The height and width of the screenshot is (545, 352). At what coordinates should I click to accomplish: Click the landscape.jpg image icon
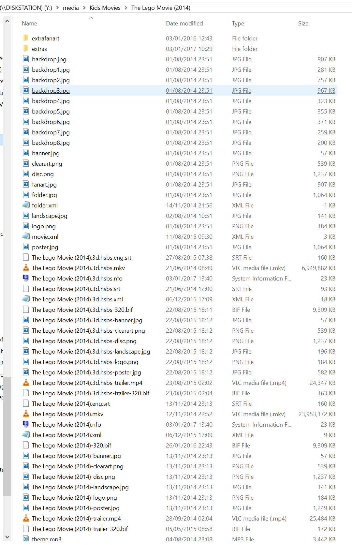[x=26, y=216]
